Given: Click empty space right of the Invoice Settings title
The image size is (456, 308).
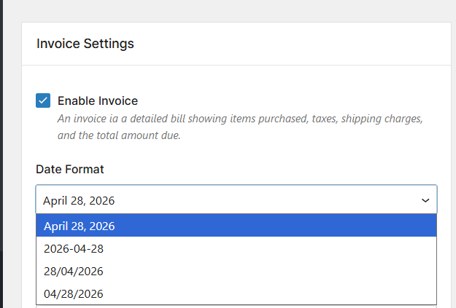Looking at the screenshot, I should click(292, 44).
